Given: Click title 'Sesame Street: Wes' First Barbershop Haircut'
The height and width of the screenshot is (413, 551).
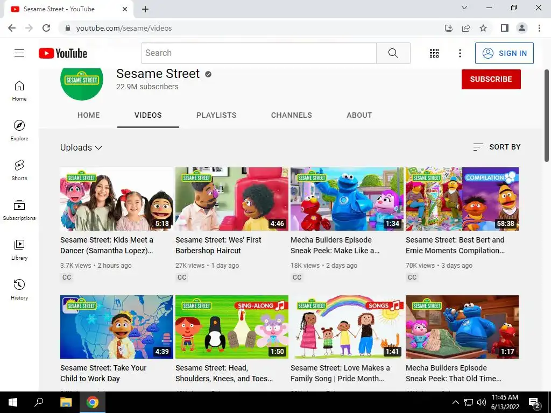Looking at the screenshot, I should tap(218, 245).
